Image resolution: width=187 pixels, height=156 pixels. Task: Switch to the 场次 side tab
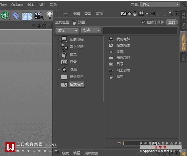click(184, 26)
